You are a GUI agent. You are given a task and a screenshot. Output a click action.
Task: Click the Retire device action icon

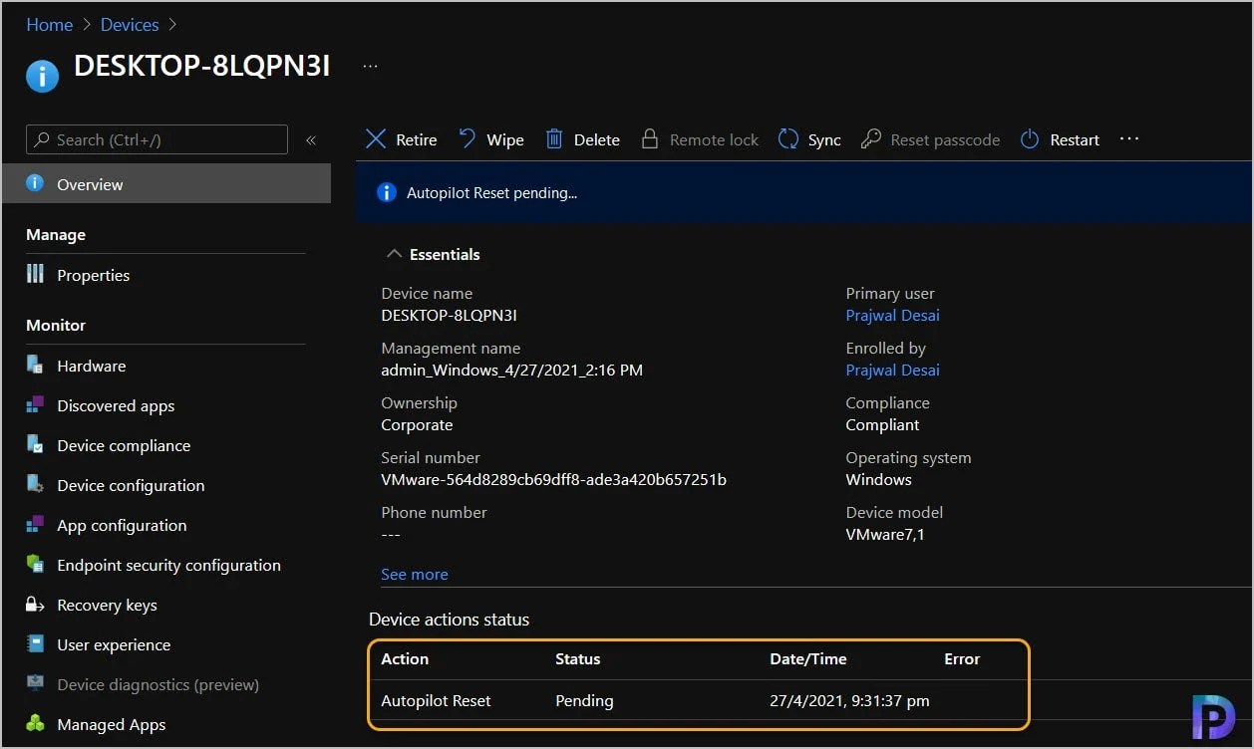376,139
